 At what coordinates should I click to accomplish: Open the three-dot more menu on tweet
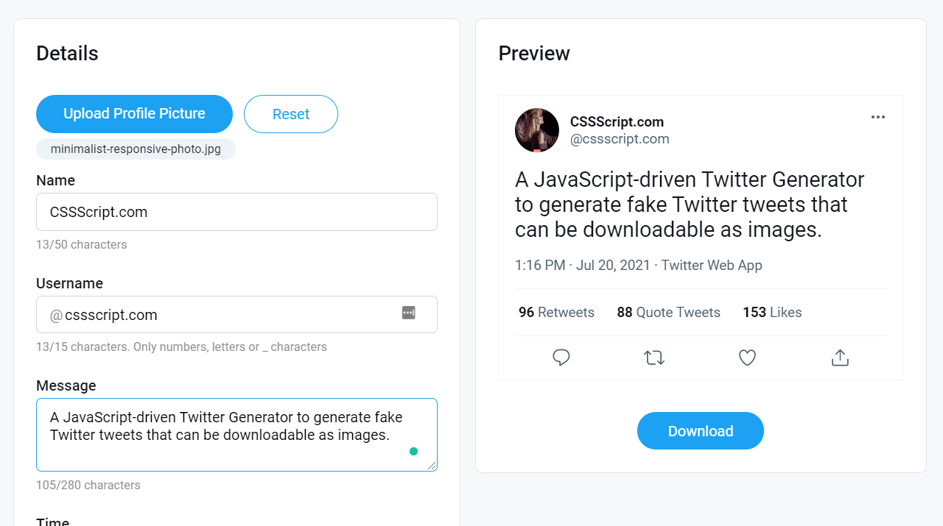877,117
